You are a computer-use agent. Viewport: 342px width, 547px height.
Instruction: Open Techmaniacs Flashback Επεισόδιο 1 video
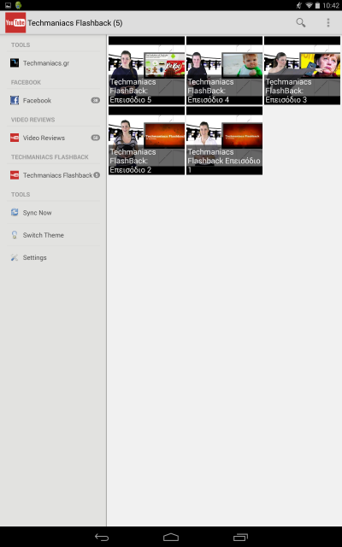[224, 140]
